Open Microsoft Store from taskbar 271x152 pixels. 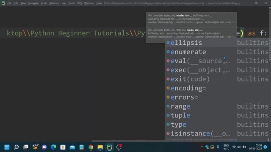(63, 147)
